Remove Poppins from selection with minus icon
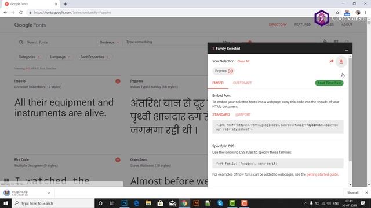 click(x=231, y=71)
